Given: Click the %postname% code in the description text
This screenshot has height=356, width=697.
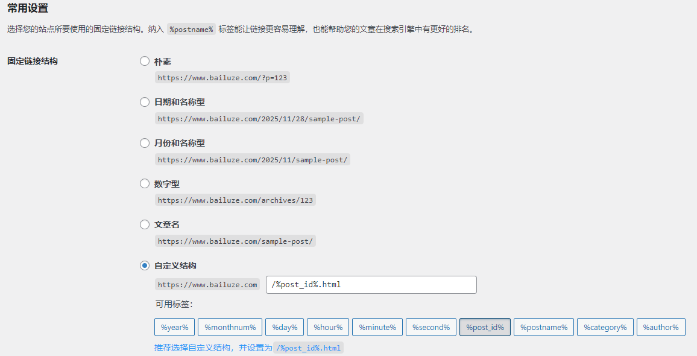Looking at the screenshot, I should tap(191, 28).
